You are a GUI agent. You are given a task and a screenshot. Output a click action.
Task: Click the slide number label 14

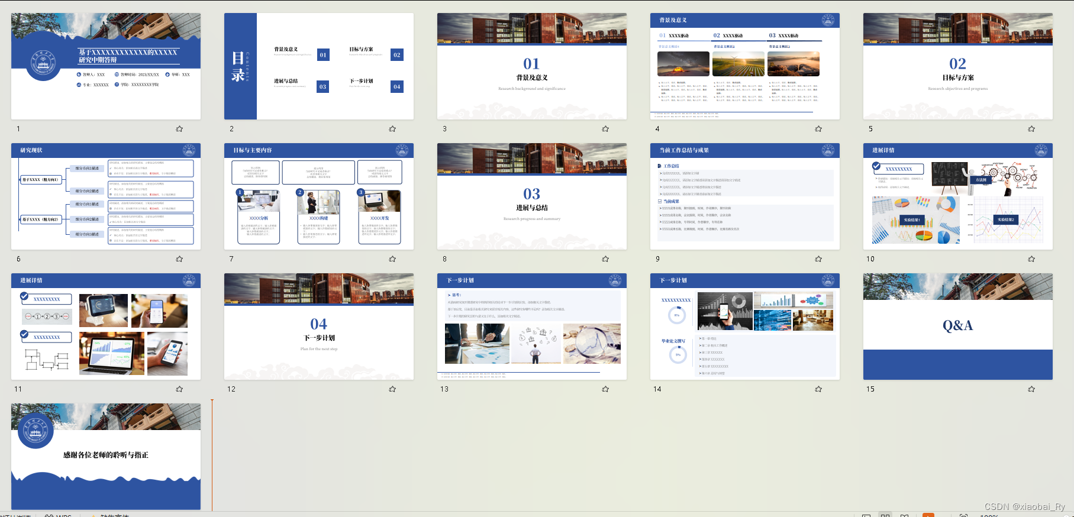pos(657,389)
